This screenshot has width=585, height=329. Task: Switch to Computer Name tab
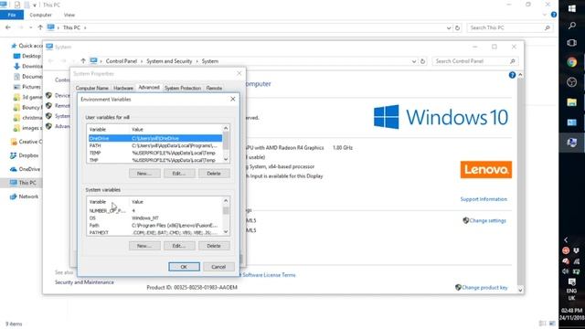pos(91,88)
